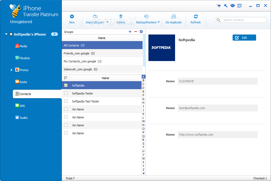Click the Home website URL field
This screenshot has width=271, height=181.
tap(218, 135)
